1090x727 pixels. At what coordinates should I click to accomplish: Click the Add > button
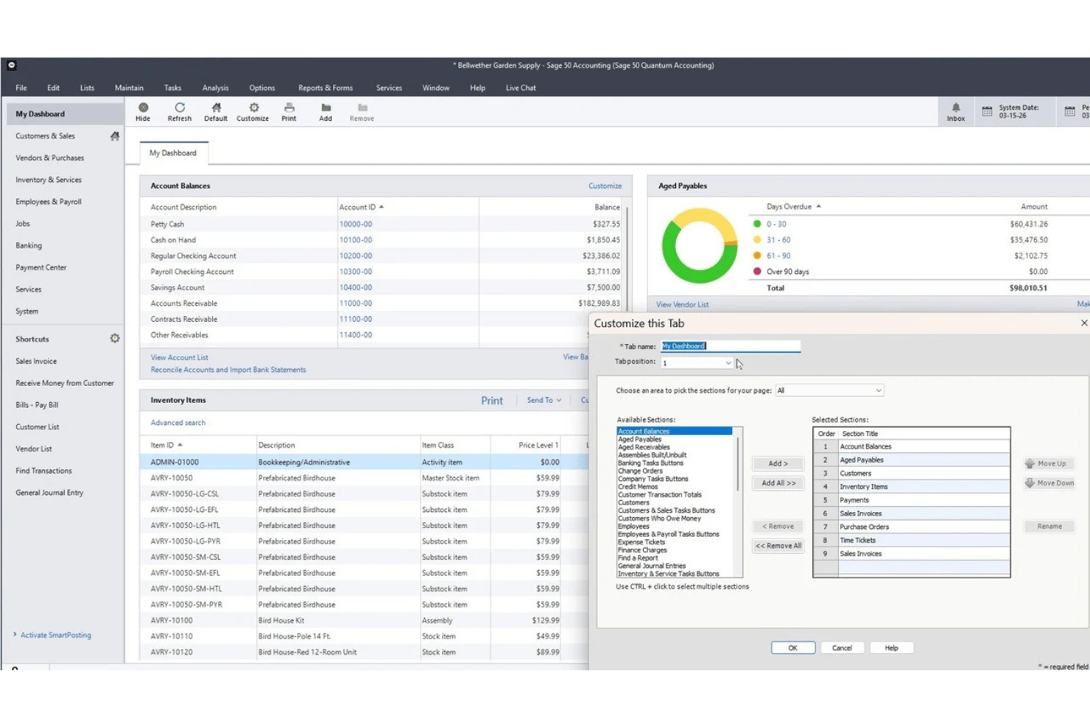pos(778,463)
